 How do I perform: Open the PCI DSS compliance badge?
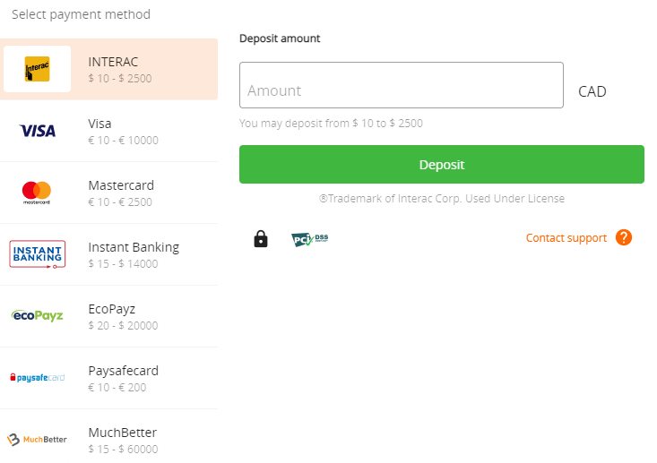(x=309, y=239)
